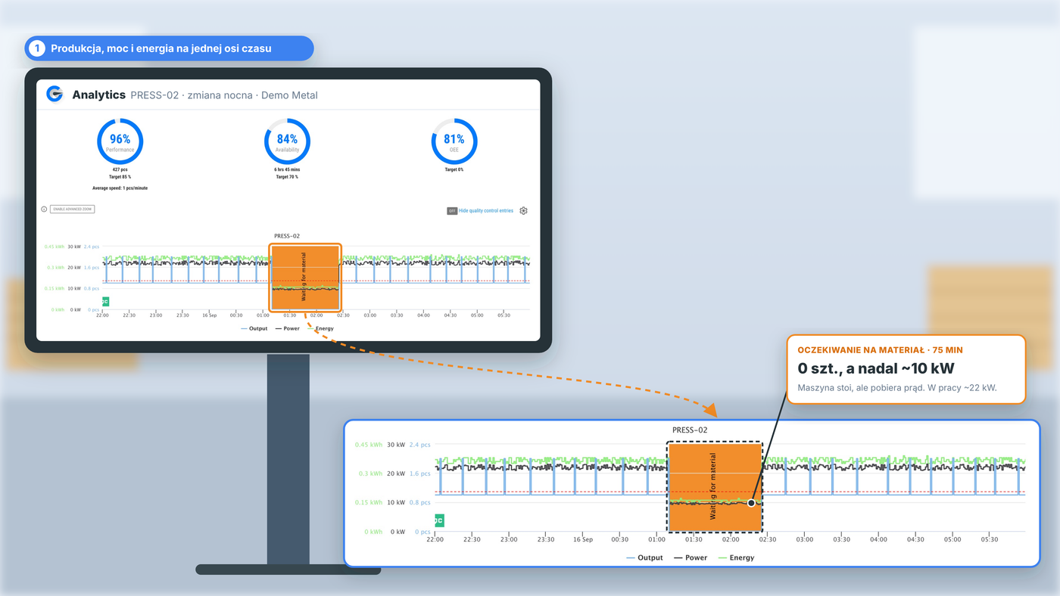Toggle Output series in the monitor chart legend
This screenshot has width=1060, height=596.
point(254,328)
